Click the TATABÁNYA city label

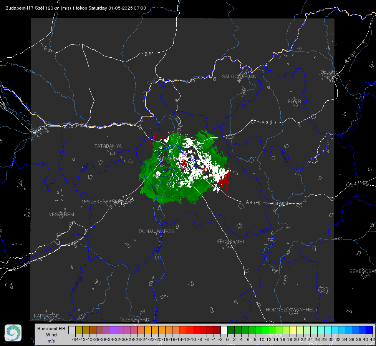tap(108, 146)
